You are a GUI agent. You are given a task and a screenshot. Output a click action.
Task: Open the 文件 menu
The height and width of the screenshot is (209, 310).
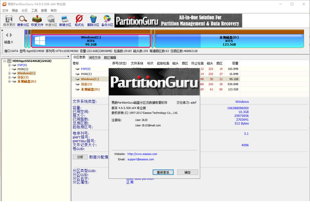point(5,10)
